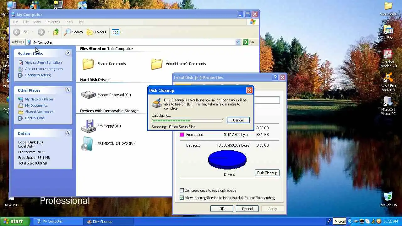The height and width of the screenshot is (226, 402).
Task: Click the magenta Free space swatch
Action: 182,135
